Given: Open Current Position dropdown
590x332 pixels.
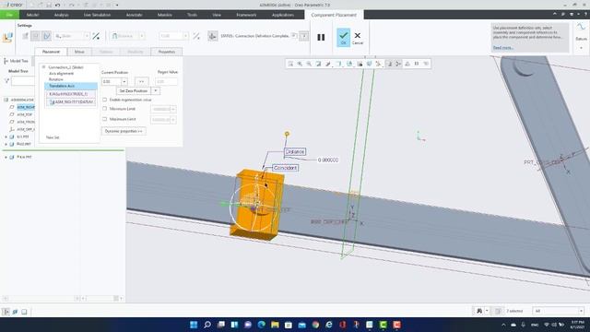Looking at the screenshot, I should tap(124, 82).
